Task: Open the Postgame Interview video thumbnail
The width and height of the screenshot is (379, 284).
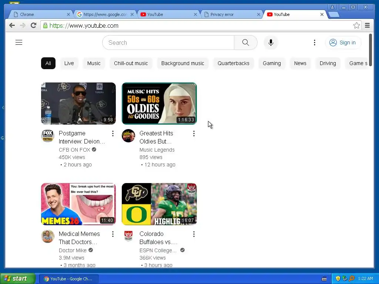Action: coord(78,104)
